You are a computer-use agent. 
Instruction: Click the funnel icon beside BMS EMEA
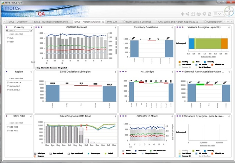coord(8,90)
